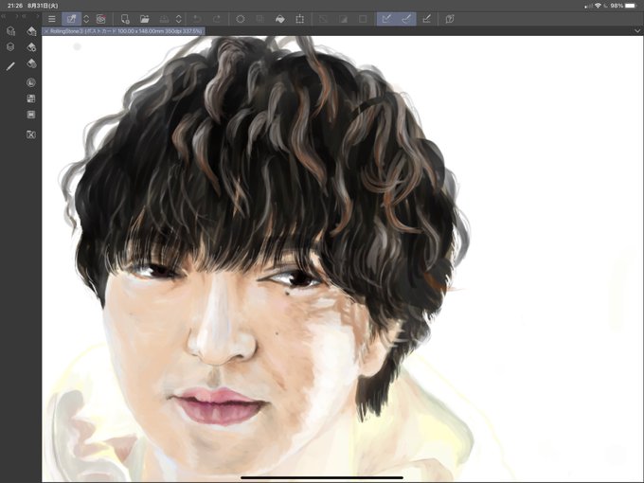The width and height of the screenshot is (644, 483).
Task: Open the help/support icon at command bar end
Action: coord(450,19)
